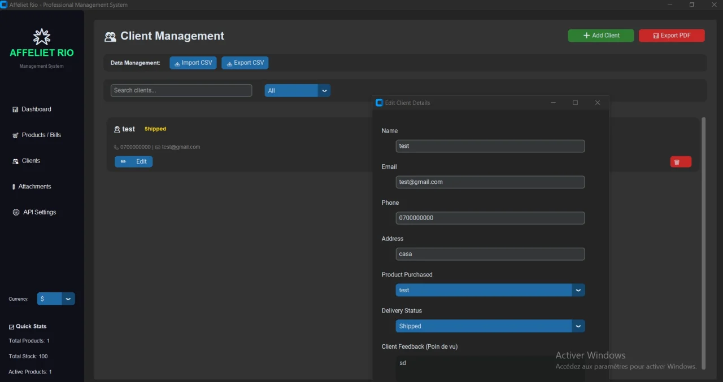Close the Edit Client Details dialog
The height and width of the screenshot is (382, 723).
(x=598, y=103)
